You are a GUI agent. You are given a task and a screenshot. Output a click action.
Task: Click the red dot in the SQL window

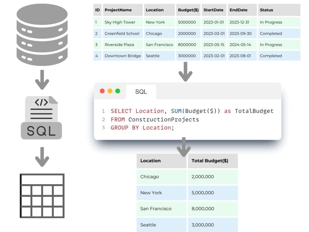(102, 91)
